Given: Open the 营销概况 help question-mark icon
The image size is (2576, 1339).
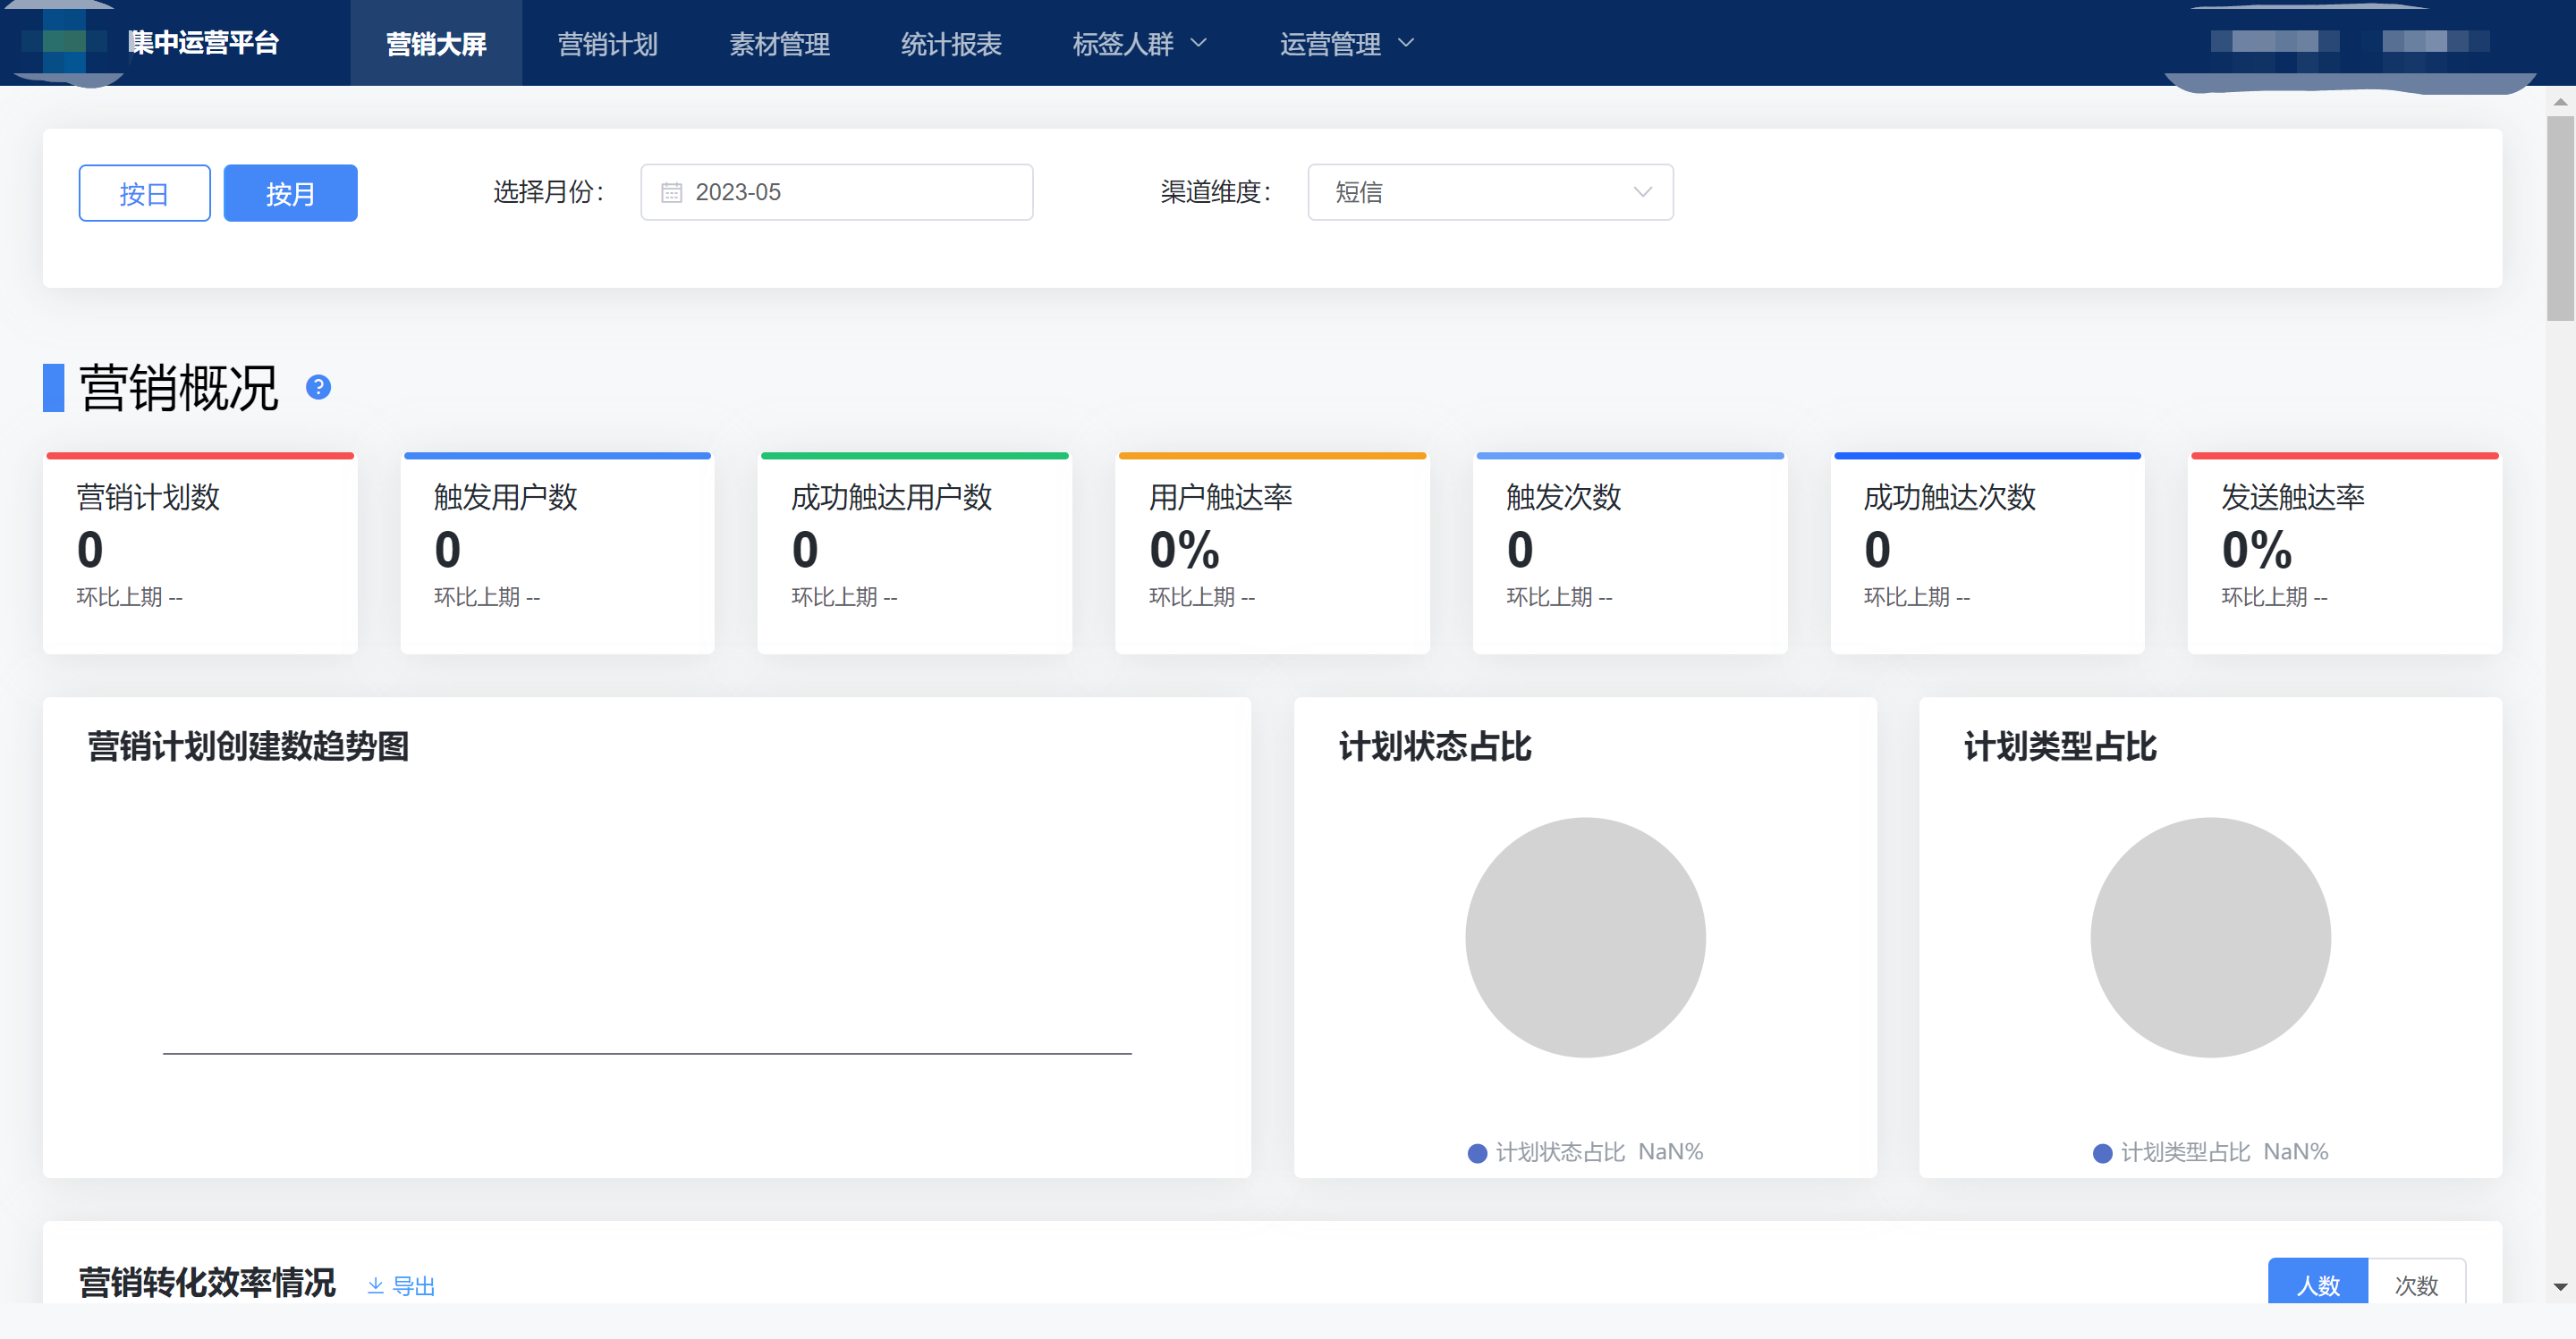Looking at the screenshot, I should point(318,387).
